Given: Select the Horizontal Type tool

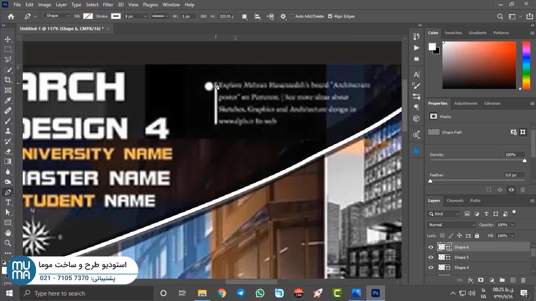Looking at the screenshot, I should point(8,202).
